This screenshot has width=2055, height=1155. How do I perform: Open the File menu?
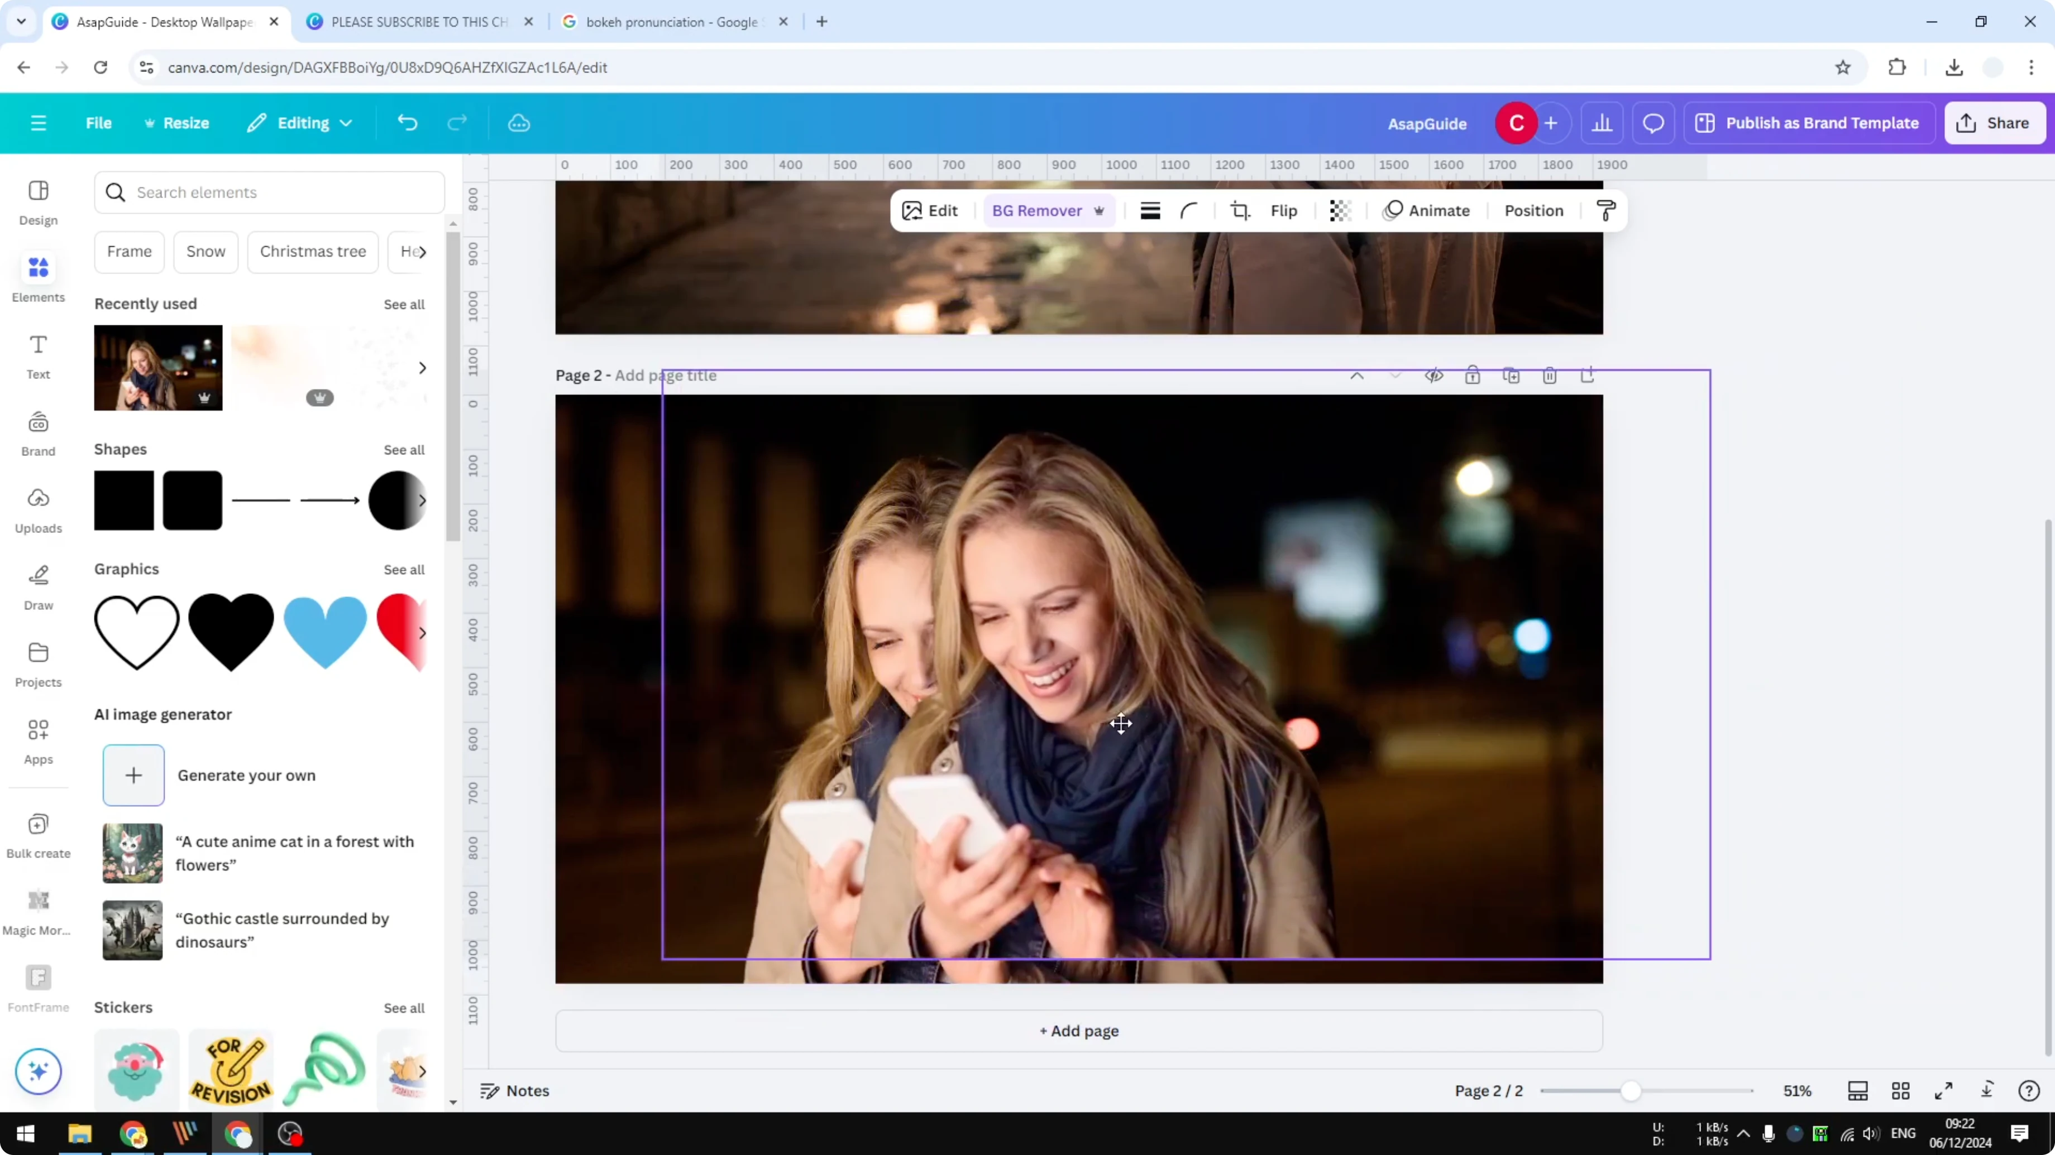[x=99, y=123]
